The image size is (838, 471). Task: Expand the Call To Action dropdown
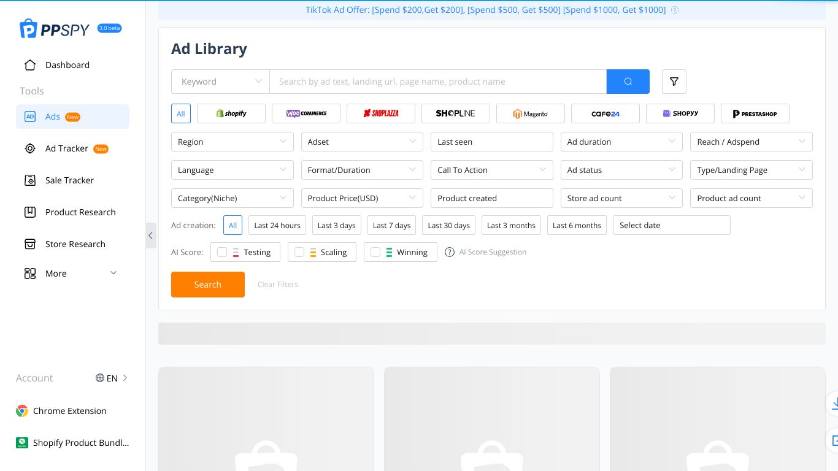pyautogui.click(x=491, y=170)
